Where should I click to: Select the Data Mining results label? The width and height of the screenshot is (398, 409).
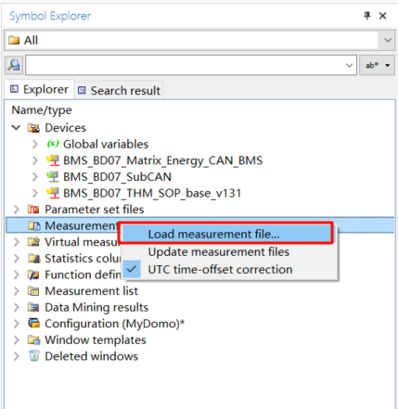pyautogui.click(x=96, y=307)
